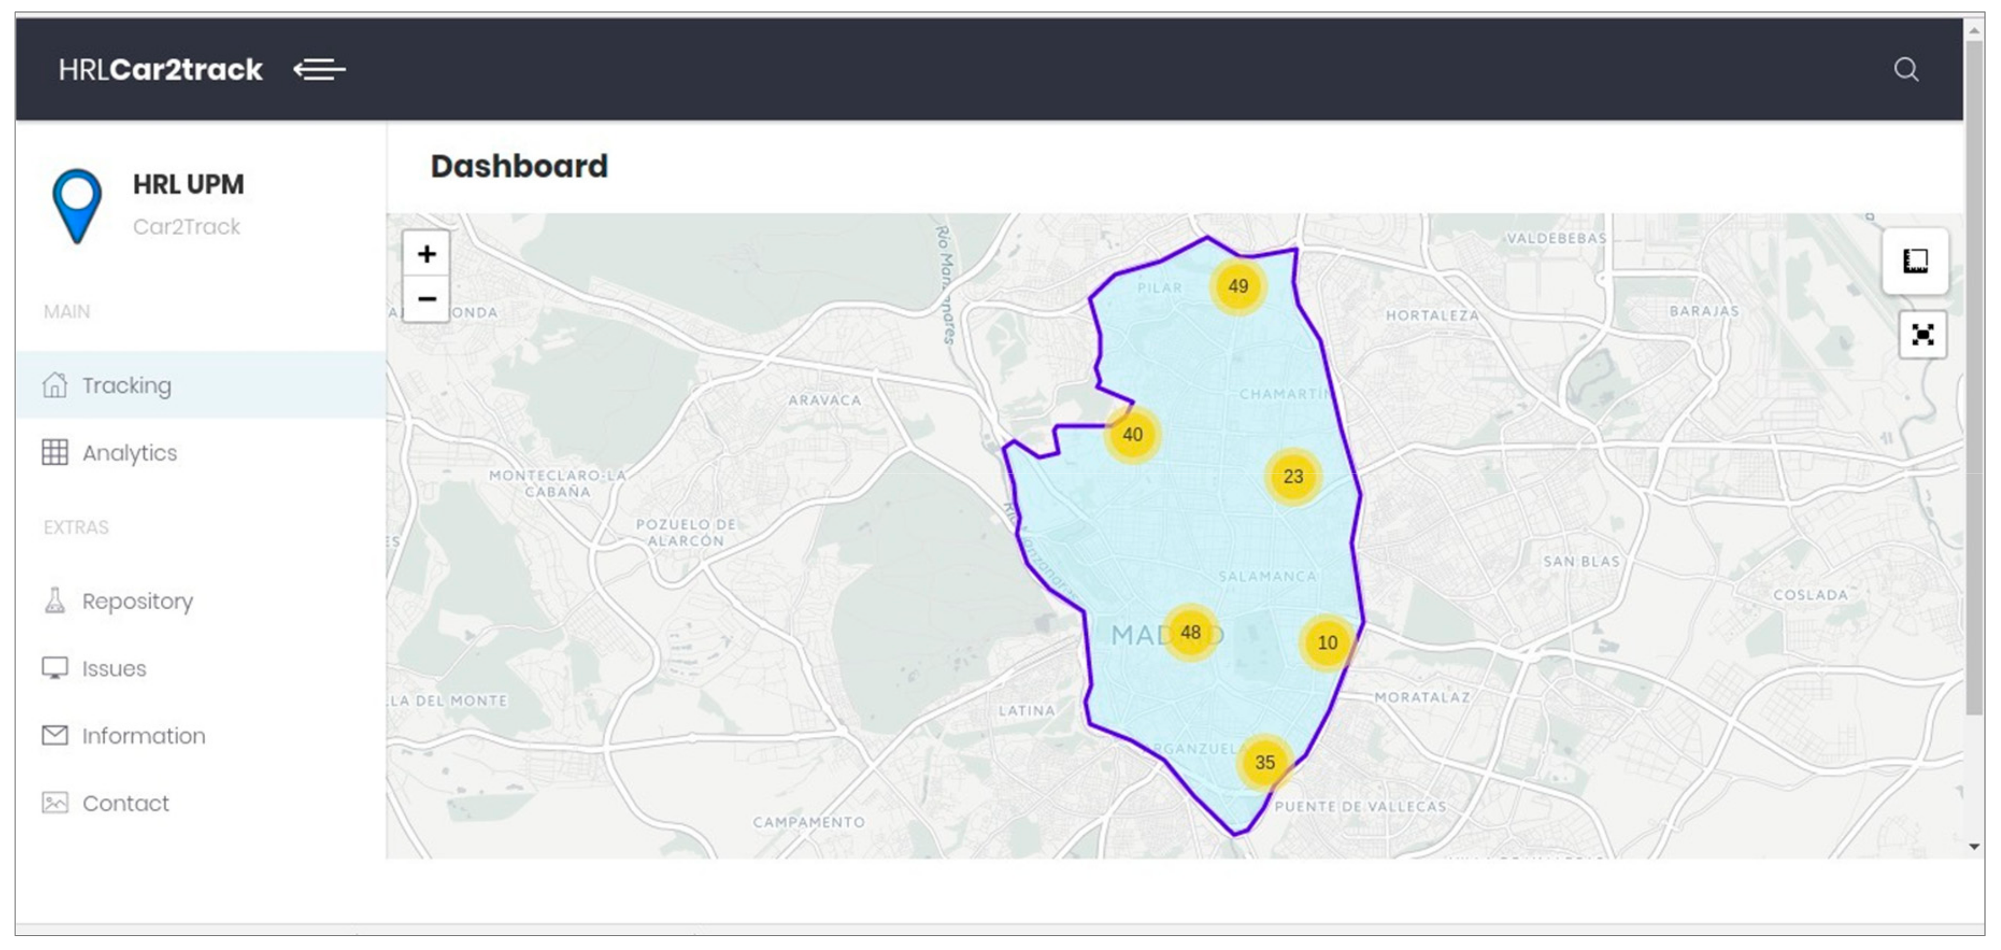This screenshot has height=950, width=2001.
Task: Click the cluster marker labeled 35
Action: click(x=1265, y=763)
